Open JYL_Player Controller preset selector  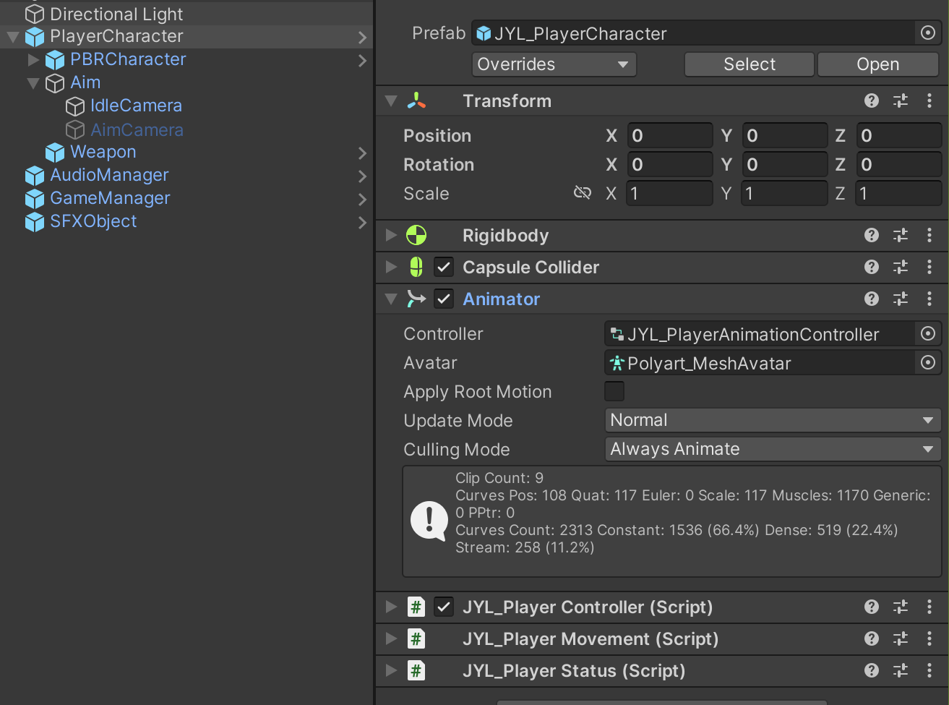(901, 607)
